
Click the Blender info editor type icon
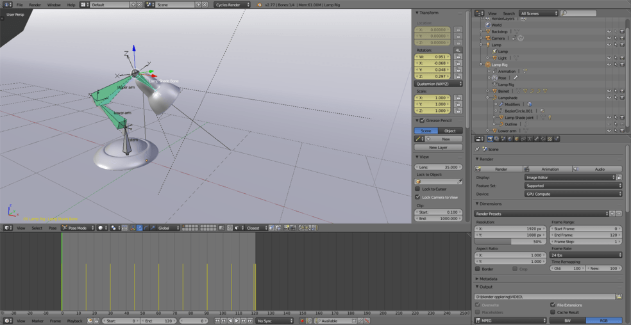pyautogui.click(x=6, y=4)
